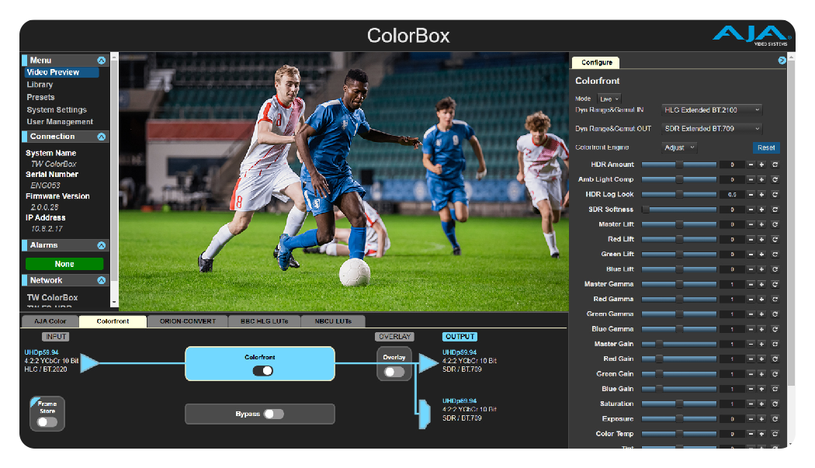Open Dyn Range&Gamut OUT dropdown
Screen dimensions: 815x468
[x=712, y=128]
